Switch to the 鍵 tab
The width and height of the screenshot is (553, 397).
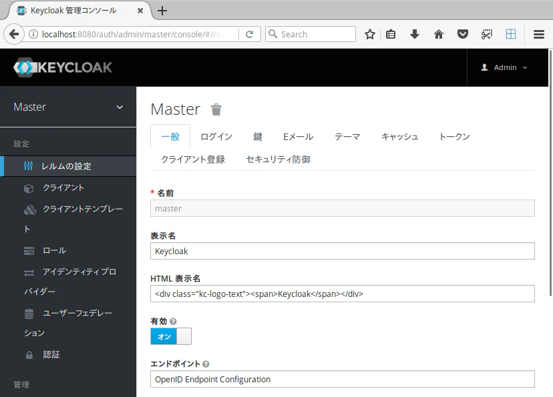pos(258,136)
